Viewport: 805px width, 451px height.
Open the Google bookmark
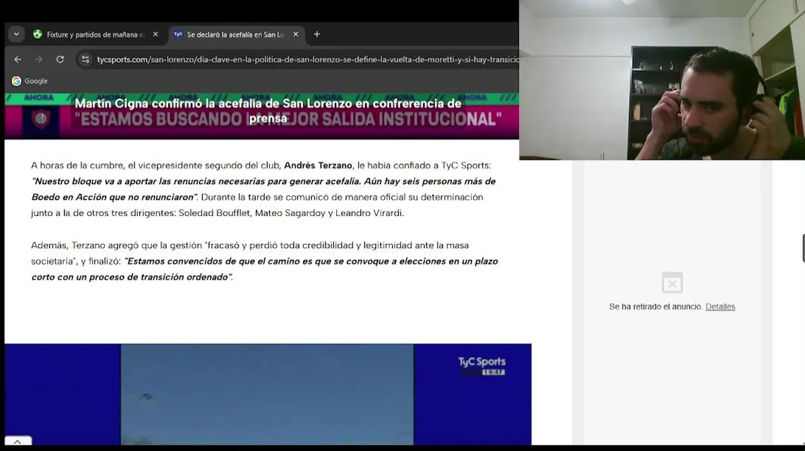coord(29,81)
